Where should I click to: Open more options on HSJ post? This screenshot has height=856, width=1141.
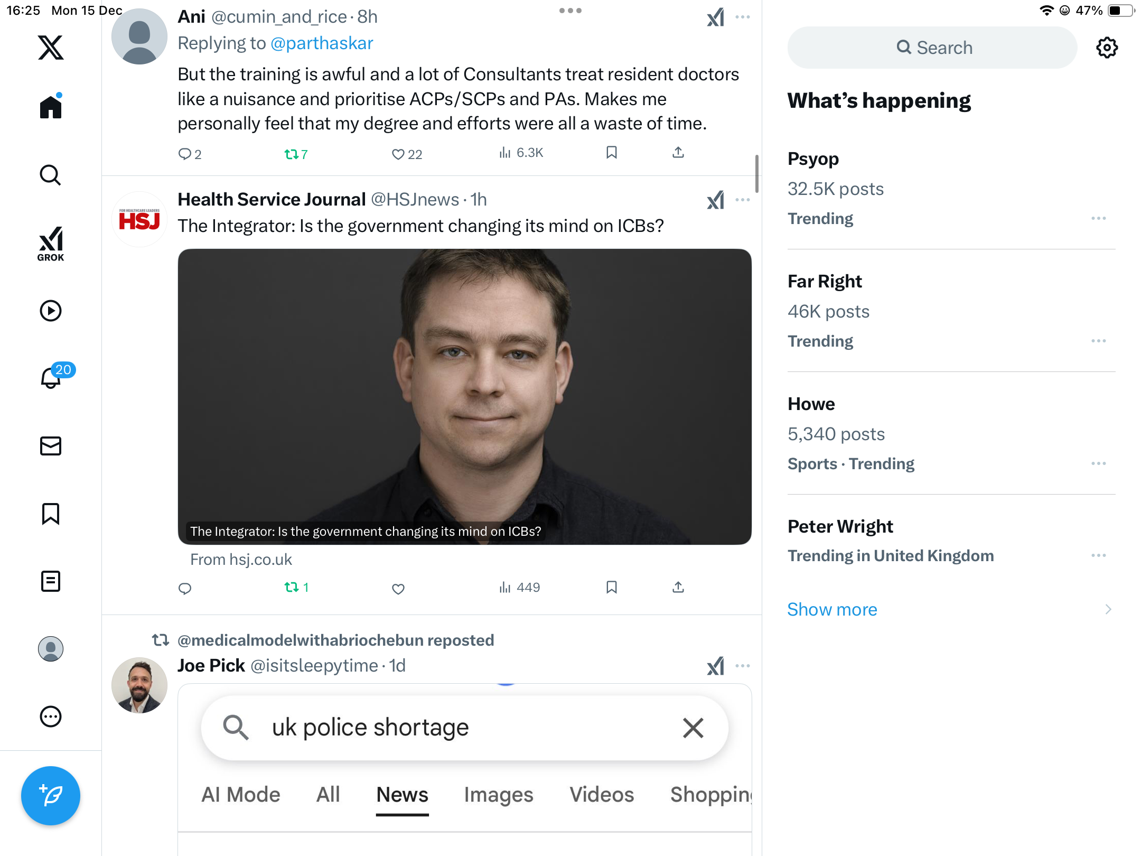click(743, 200)
